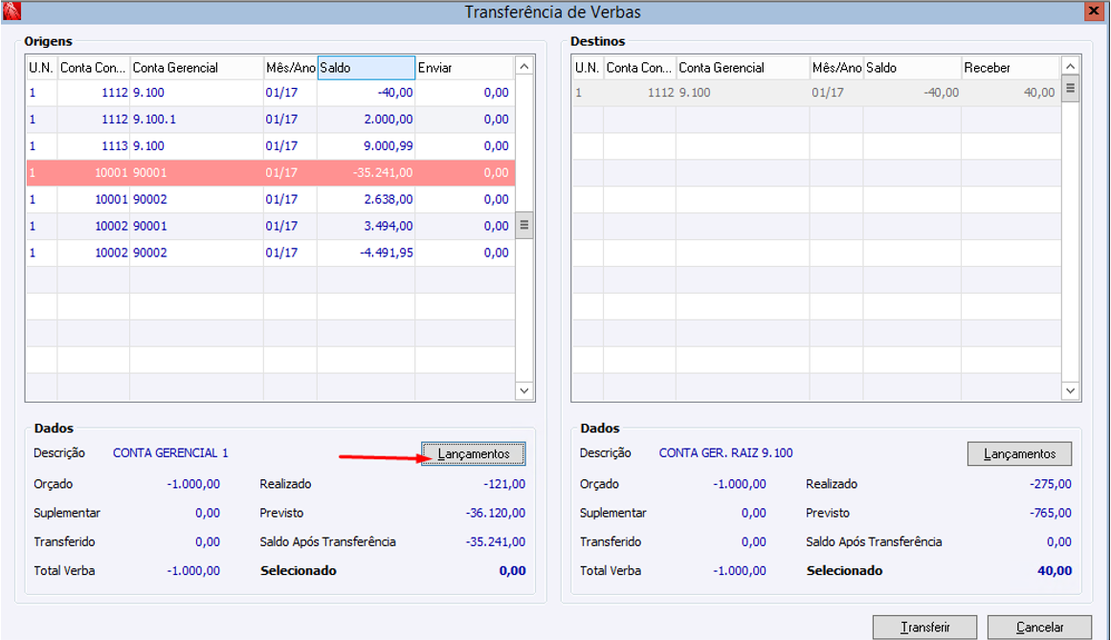Screen dimensions: 1111x640
Task: Click Previsto value -36.120,00
Action: pyautogui.click(x=496, y=514)
